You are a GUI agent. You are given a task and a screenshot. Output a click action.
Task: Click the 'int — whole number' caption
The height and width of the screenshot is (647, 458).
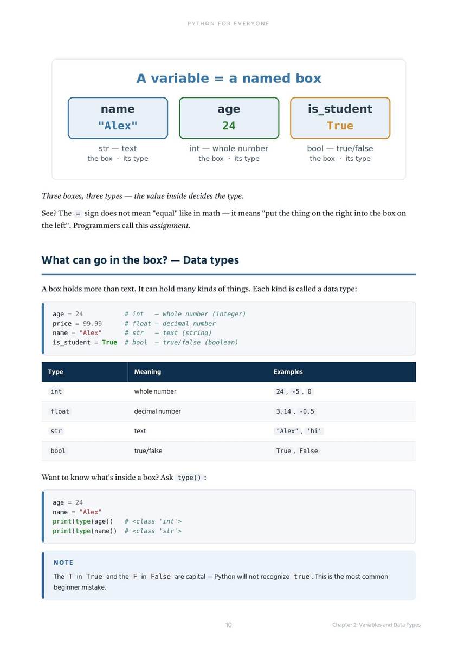click(x=229, y=148)
